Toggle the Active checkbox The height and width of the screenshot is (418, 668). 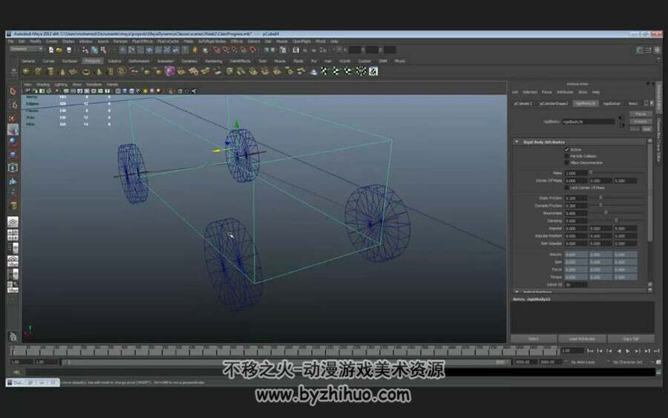[566, 149]
